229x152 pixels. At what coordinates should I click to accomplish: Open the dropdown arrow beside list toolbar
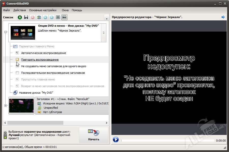pyautogui.click(x=106, y=18)
